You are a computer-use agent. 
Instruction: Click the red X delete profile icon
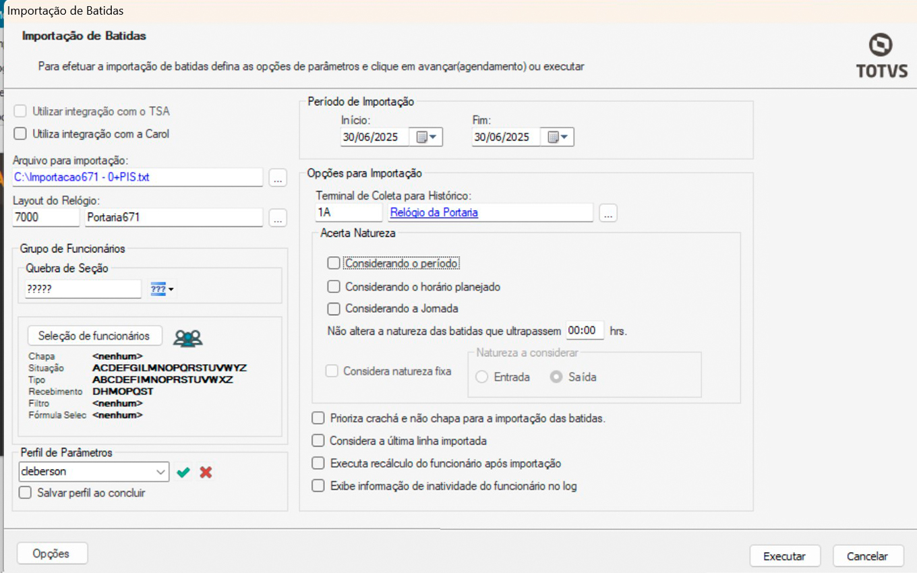click(x=206, y=472)
